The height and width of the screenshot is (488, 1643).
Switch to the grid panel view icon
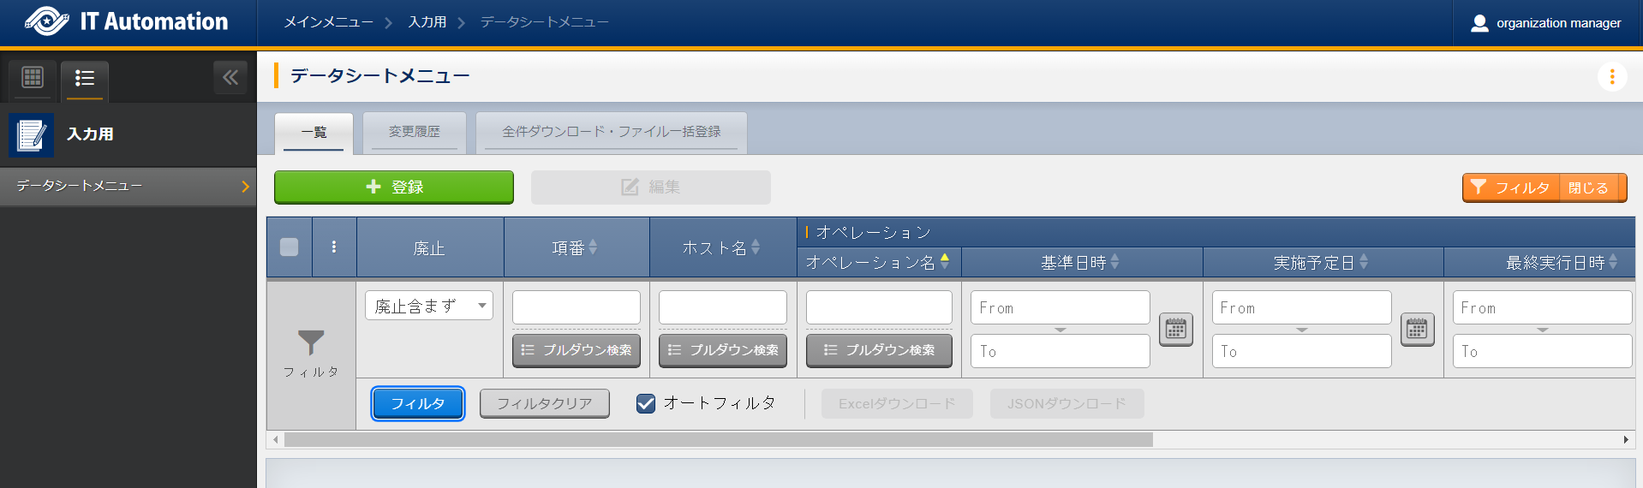(33, 78)
